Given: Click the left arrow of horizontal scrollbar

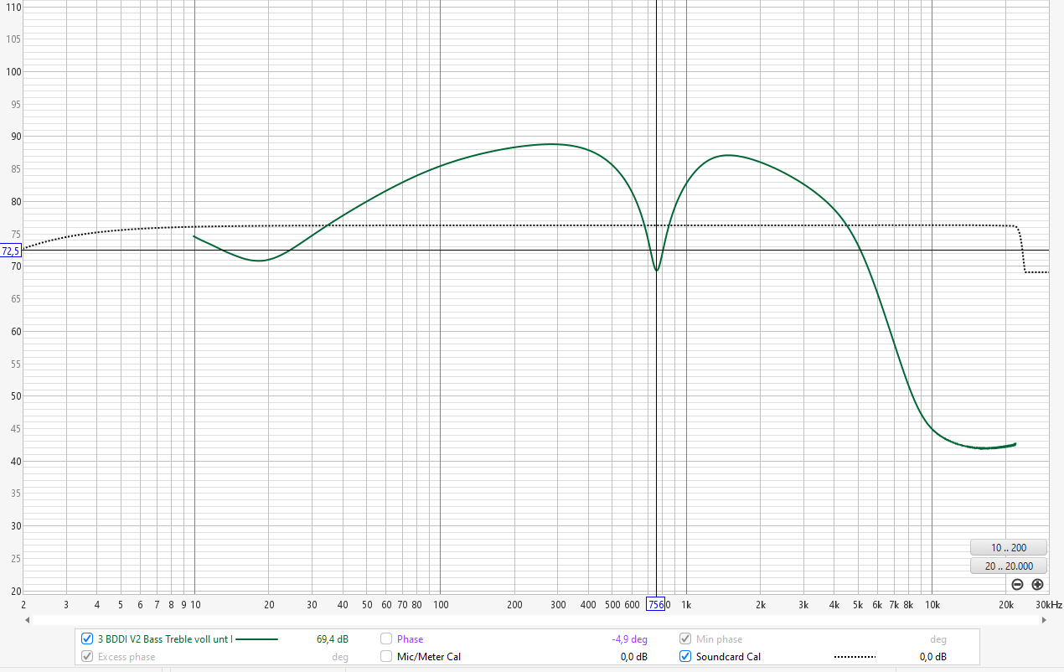Looking at the screenshot, I should [28, 620].
